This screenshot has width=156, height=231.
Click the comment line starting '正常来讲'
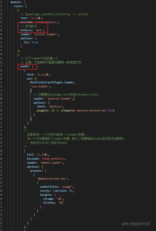coord(56,135)
